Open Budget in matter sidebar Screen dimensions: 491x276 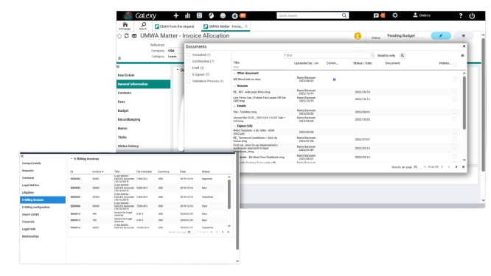[123, 110]
